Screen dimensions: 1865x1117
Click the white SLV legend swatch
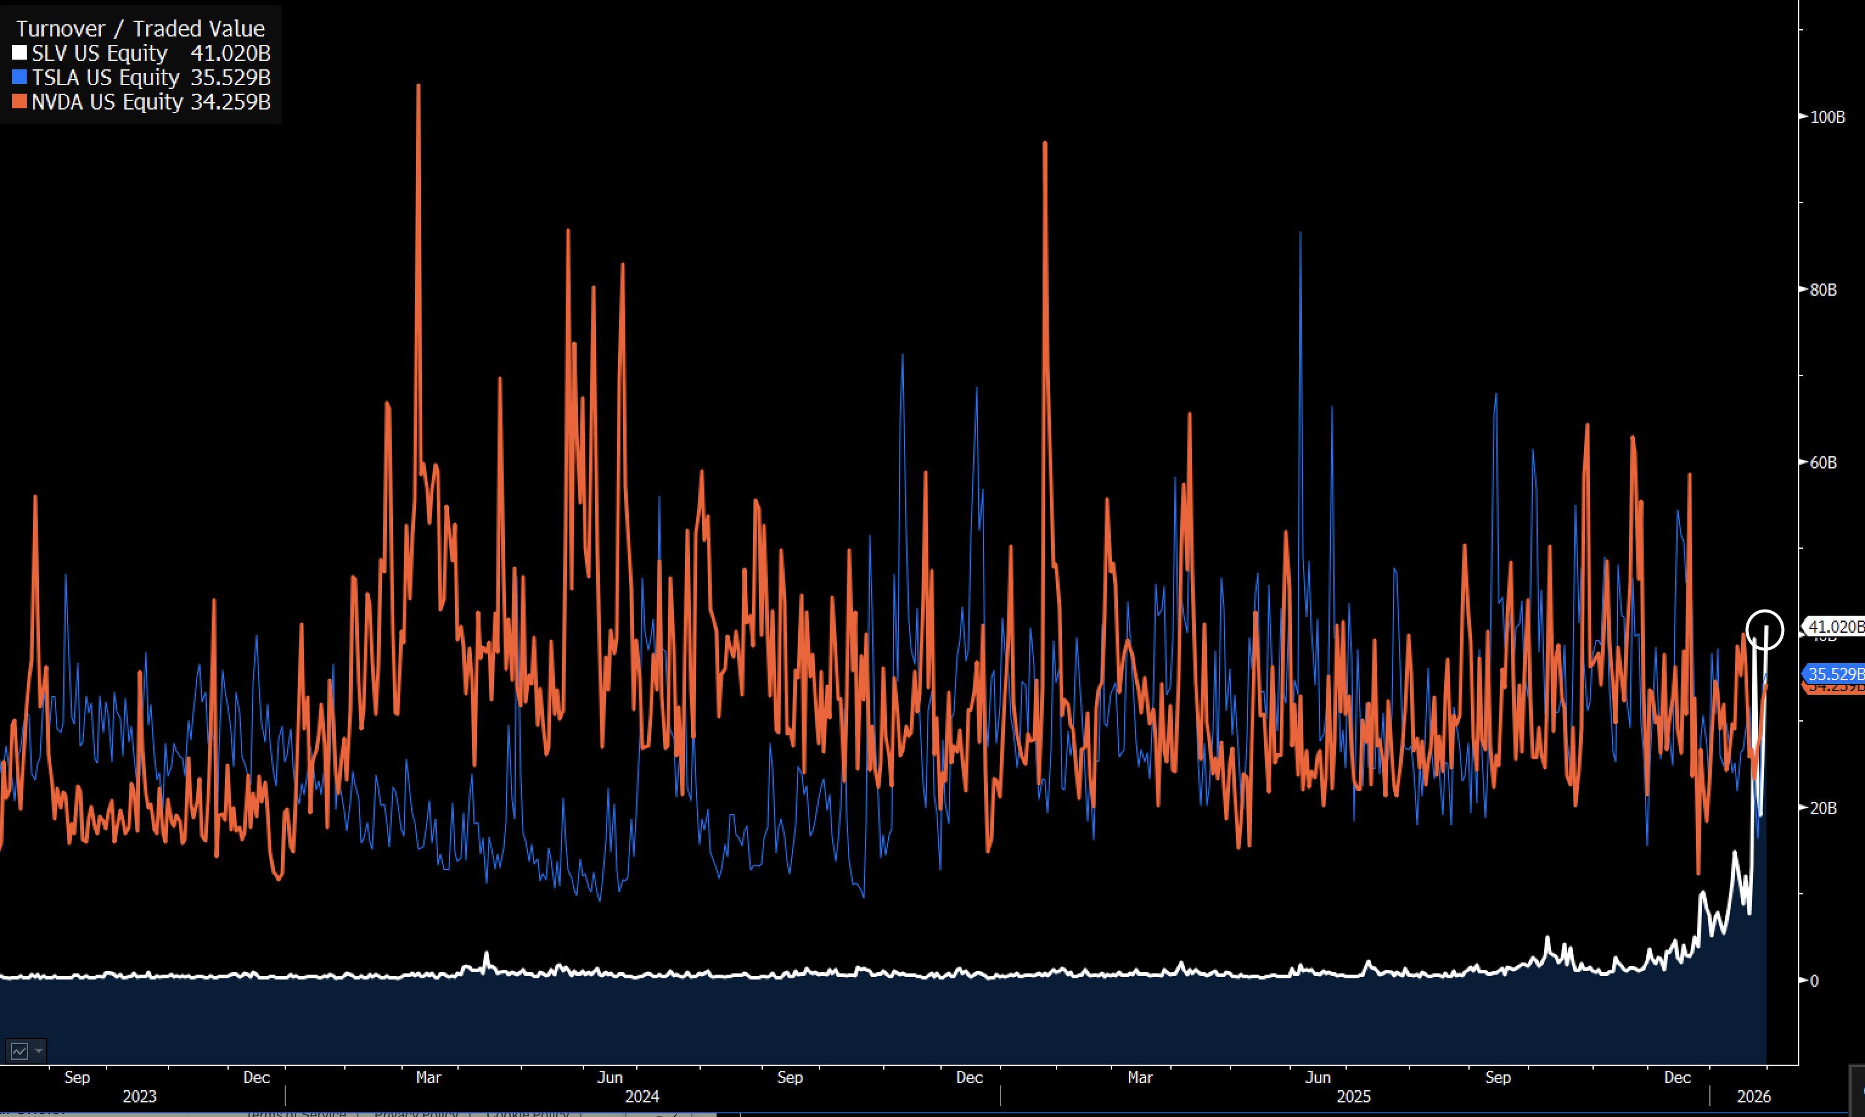pos(19,54)
